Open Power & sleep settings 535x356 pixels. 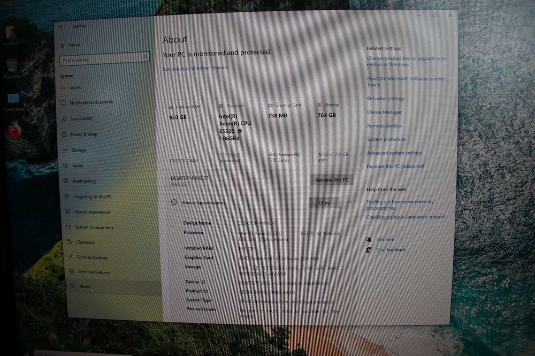point(84,134)
